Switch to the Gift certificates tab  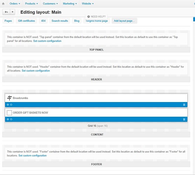click(26, 21)
